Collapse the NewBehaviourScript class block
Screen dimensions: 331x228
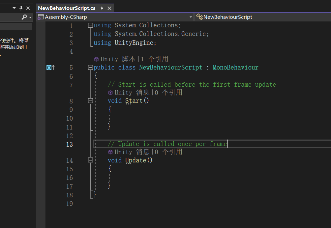(90, 68)
